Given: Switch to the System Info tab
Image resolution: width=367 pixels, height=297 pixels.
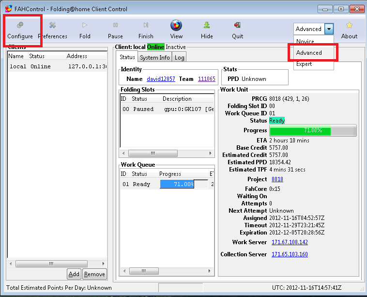Looking at the screenshot, I should tap(155, 58).
